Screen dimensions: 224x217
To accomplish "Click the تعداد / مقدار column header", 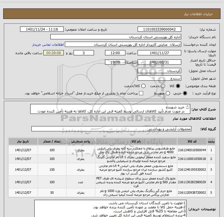I will 52,142.
